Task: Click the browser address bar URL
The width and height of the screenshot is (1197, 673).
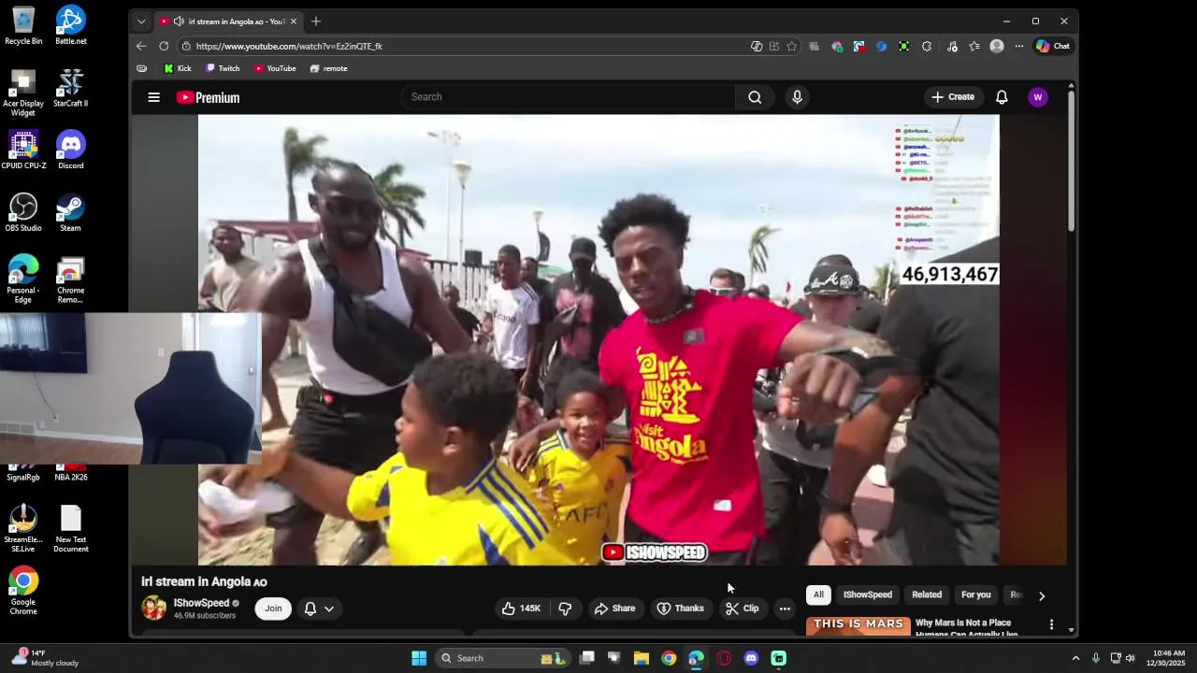Action: click(x=289, y=46)
